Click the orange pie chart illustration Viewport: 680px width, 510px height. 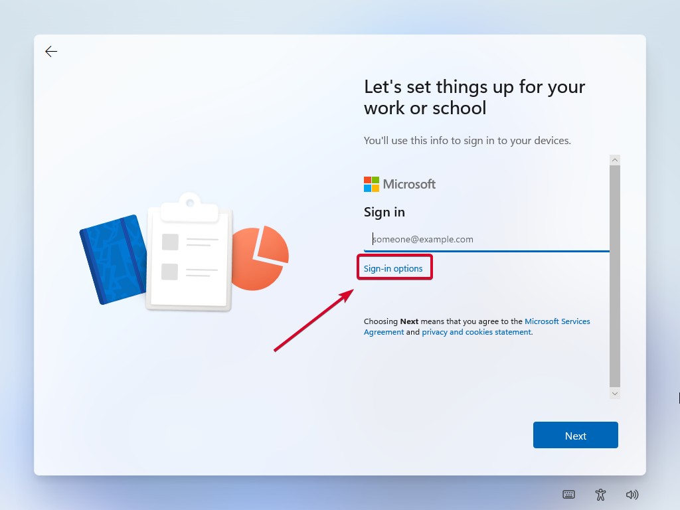262,256
